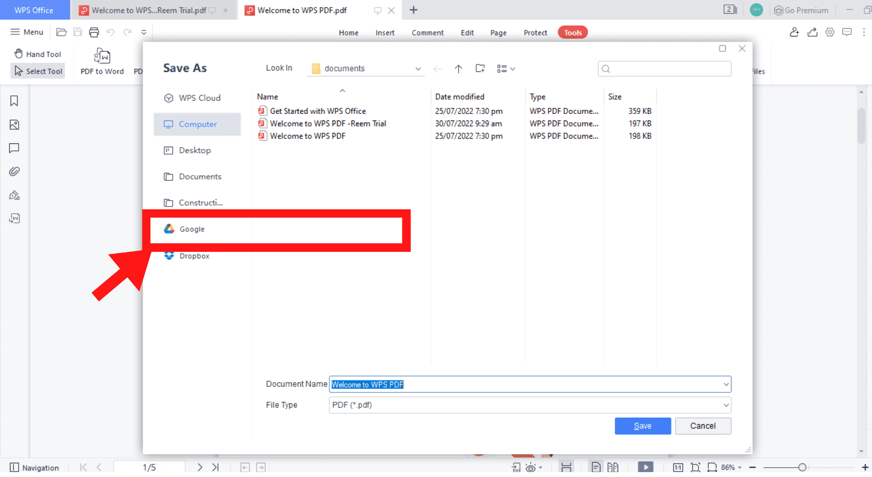Open the Settings gear icon

pyautogui.click(x=830, y=32)
